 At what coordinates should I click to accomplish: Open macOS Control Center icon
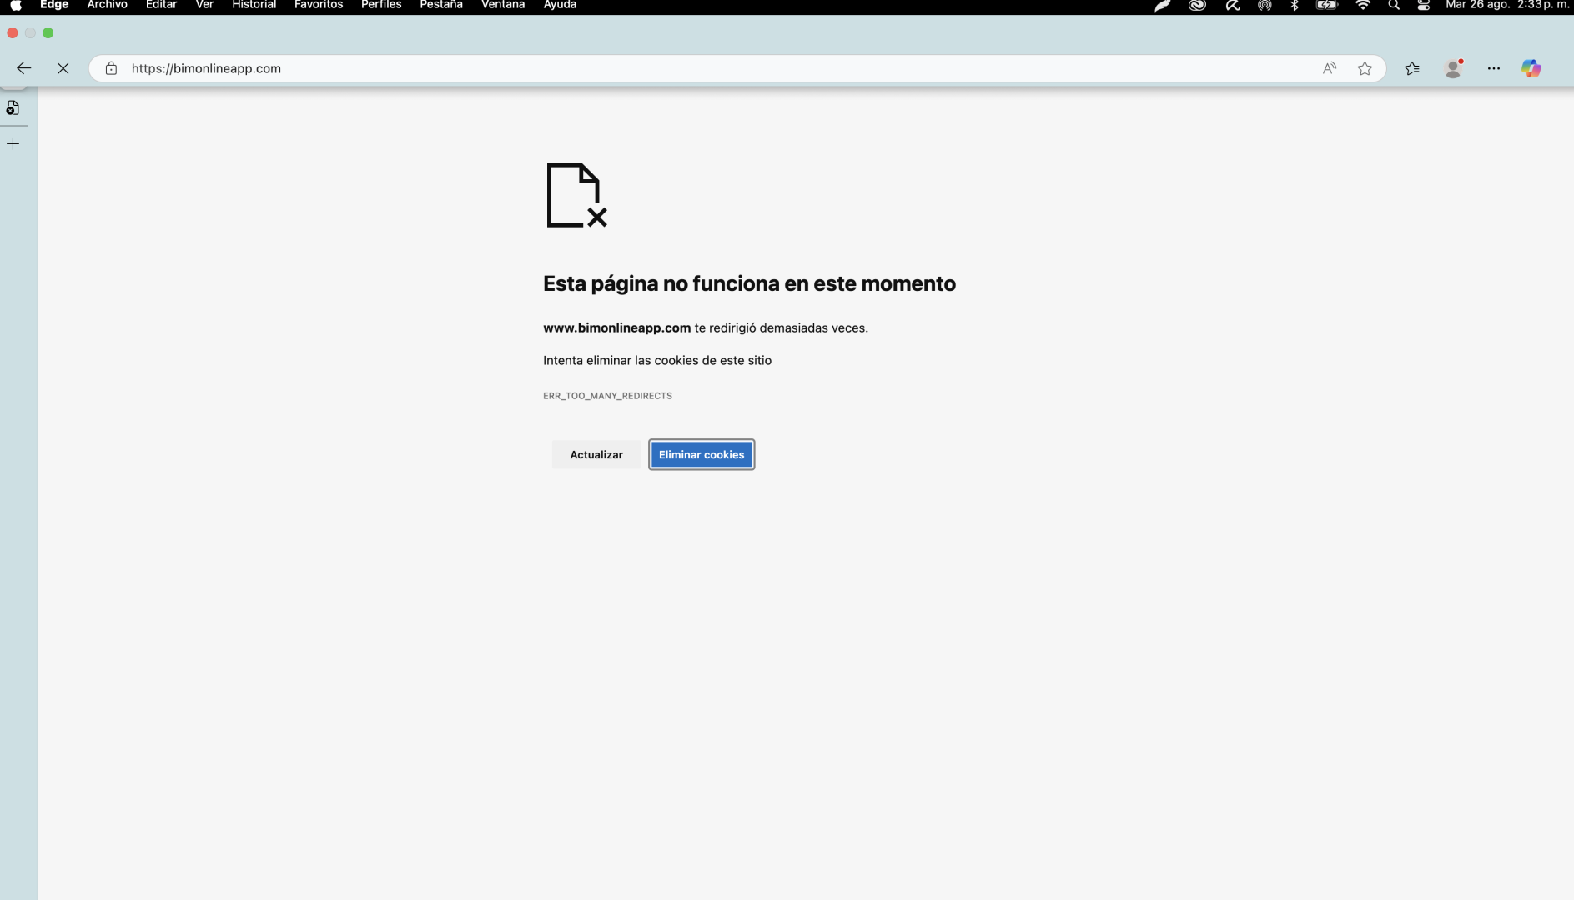pos(1423,5)
